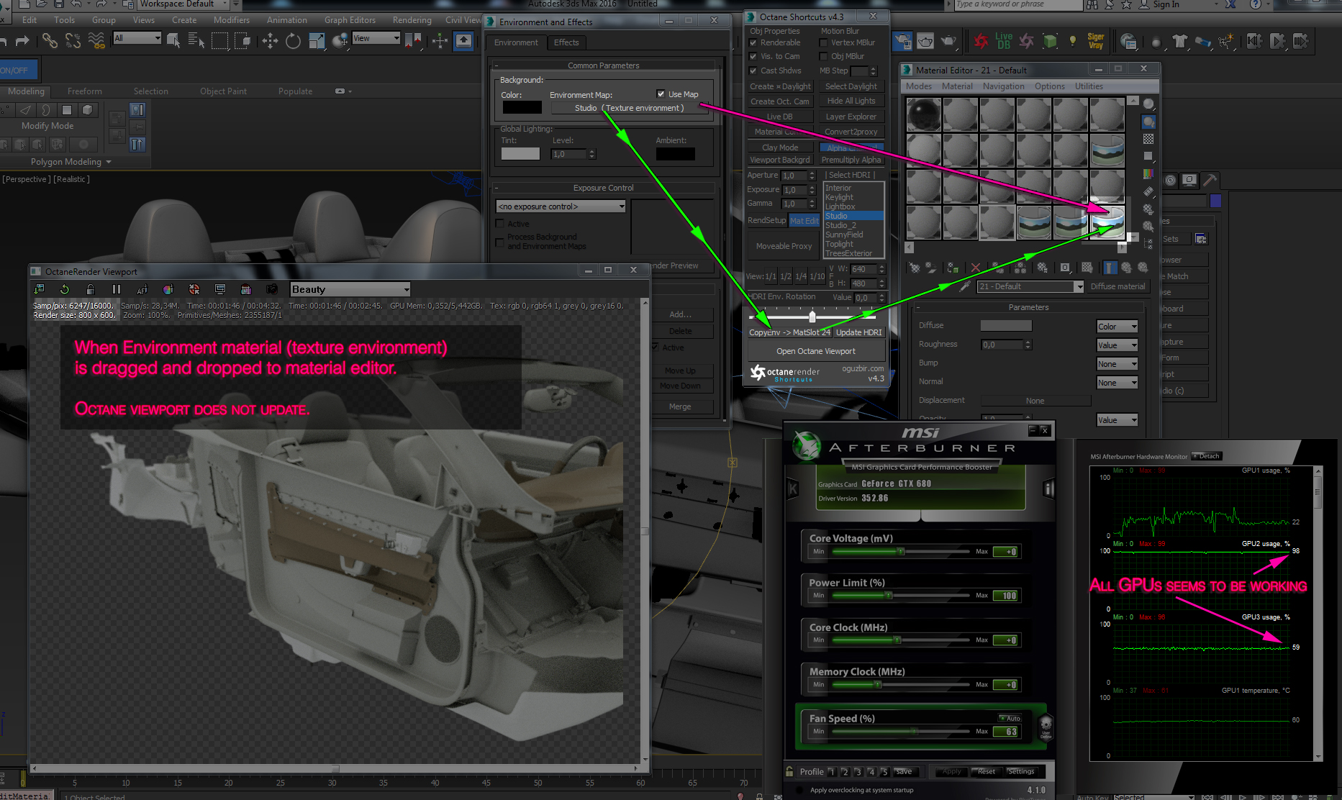Click the autofocus (AF) picker icon
Viewport: 1342px width, 800px height.
tap(142, 289)
